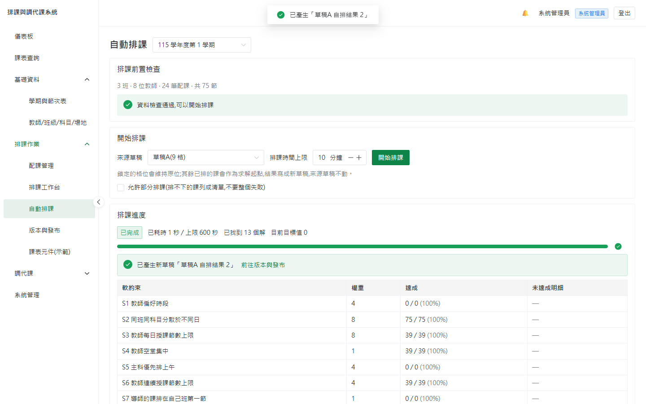Screen dimensions: 646x404
Task: Go to 教師/班級/科目/場地
Action: [x=49, y=123]
